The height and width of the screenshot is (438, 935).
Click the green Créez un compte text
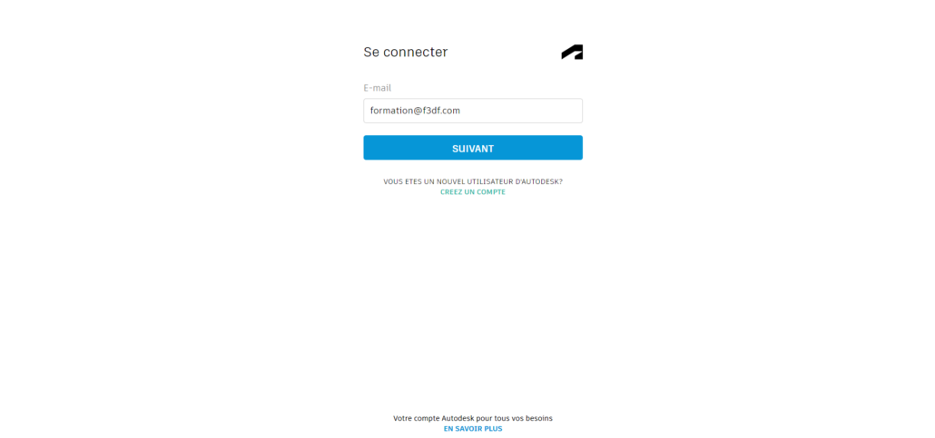point(473,192)
